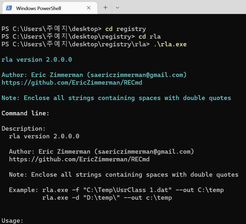Screen dimensions: 246x224
Task: Click the 'Description:' heading
Action: click(x=24, y=129)
